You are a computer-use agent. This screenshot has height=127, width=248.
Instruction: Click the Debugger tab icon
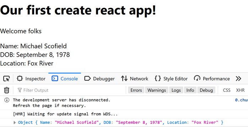point(87,78)
